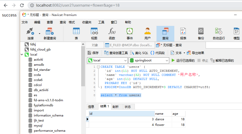Open the Edit (编辑) menu
242x134 pixels.
point(37,22)
